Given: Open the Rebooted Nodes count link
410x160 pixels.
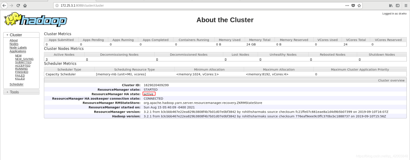Looking at the screenshot, I should (x=311, y=59).
